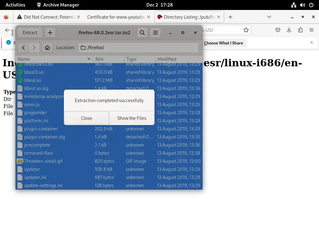Open the Activities overview
319x239 pixels.
click(x=15, y=5)
